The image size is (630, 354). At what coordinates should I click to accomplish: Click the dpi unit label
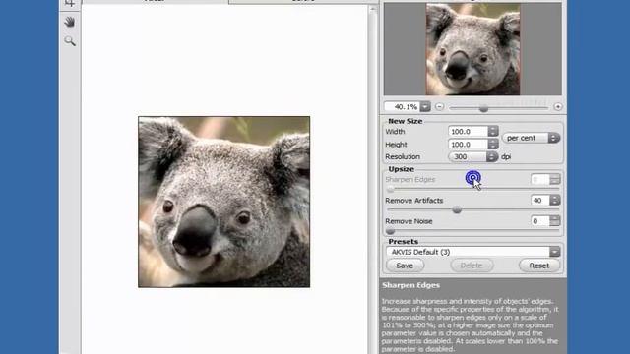(506, 157)
